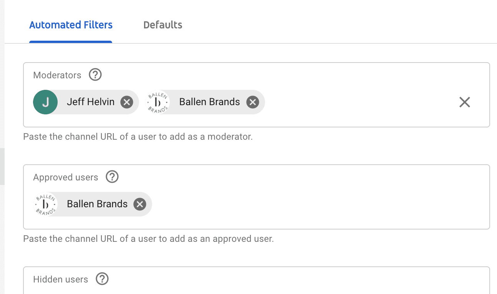Remove Ballen Brands from approved users
The height and width of the screenshot is (294, 497).
(140, 204)
